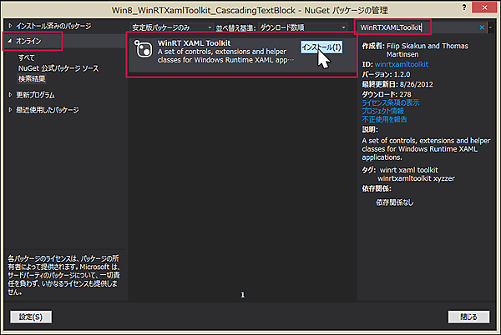Open ライセンス条項の表示 link
The width and height of the screenshot is (501, 335).
[x=390, y=102]
